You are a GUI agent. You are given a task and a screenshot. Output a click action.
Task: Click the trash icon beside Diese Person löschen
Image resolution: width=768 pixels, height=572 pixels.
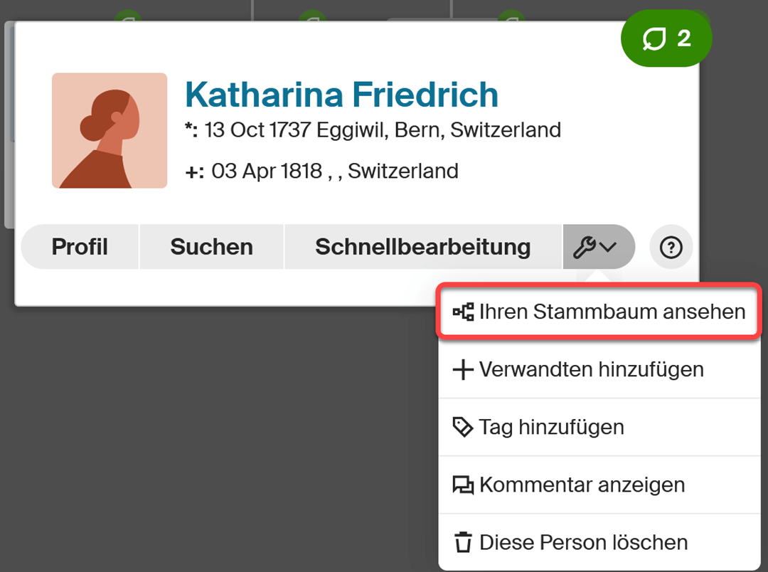click(x=464, y=541)
